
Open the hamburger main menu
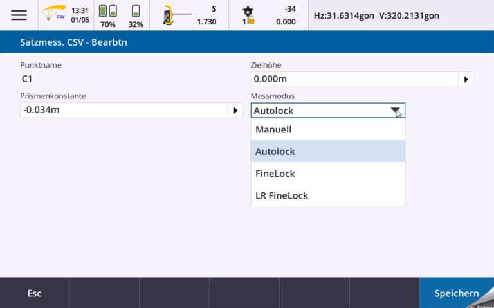tap(19, 15)
